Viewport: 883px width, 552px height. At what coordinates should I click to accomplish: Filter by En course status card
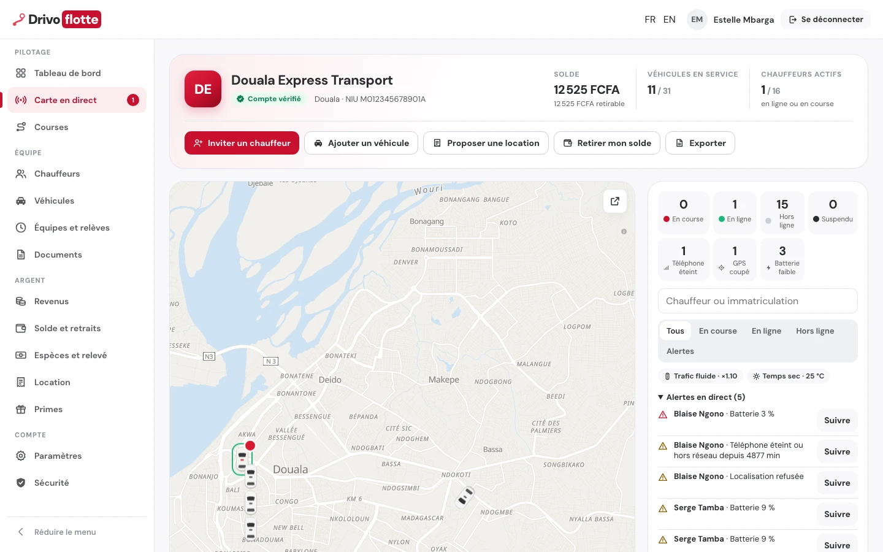coord(684,212)
